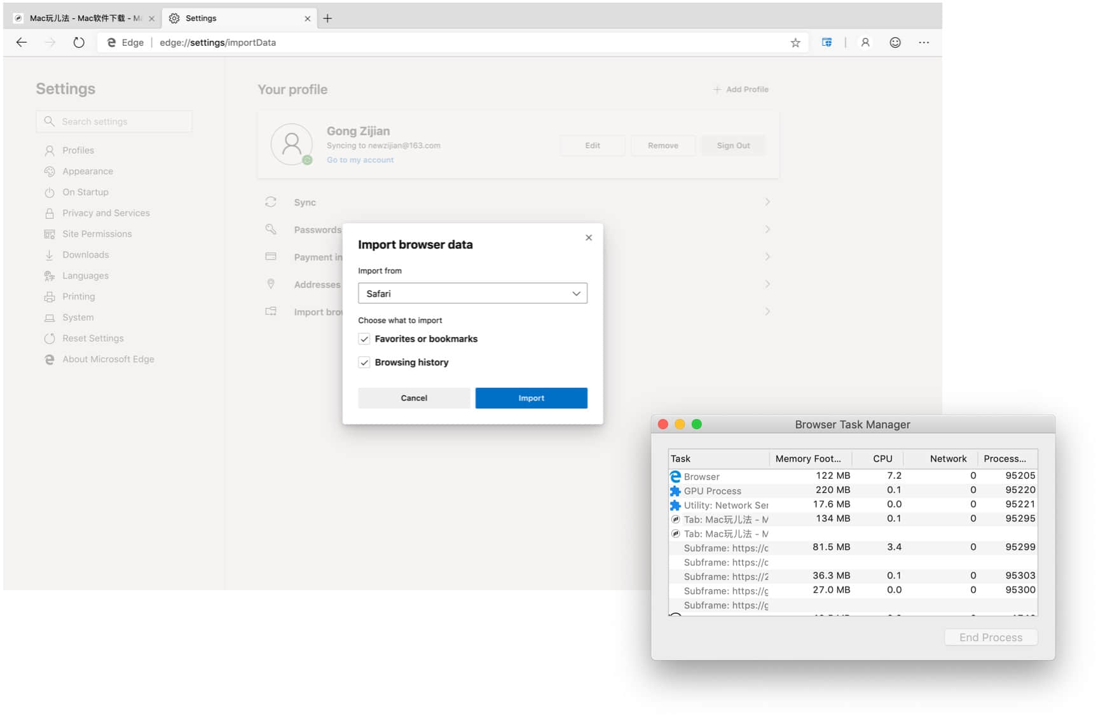Viewport: 1105px width, 725px height.
Task: Select the Subframe row using 36.3 MB
Action: pos(853,576)
